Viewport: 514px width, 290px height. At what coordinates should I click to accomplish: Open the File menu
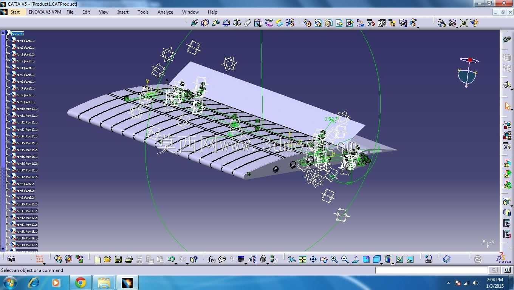[70, 12]
